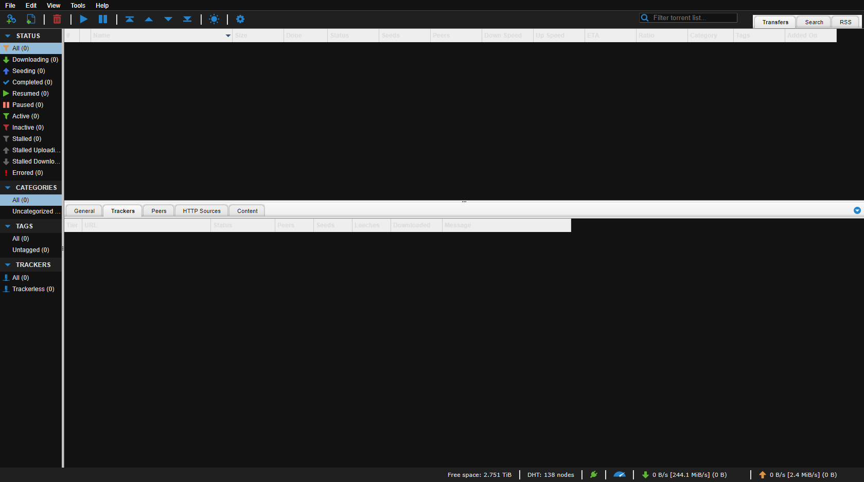This screenshot has width=864, height=482.
Task: Collapse the CATEGORIES sidebar section
Action: click(x=8, y=188)
